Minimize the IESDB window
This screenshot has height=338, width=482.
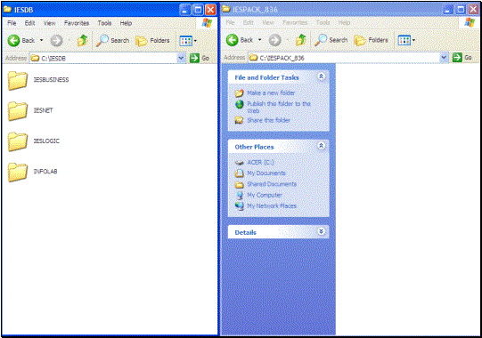pos(184,10)
